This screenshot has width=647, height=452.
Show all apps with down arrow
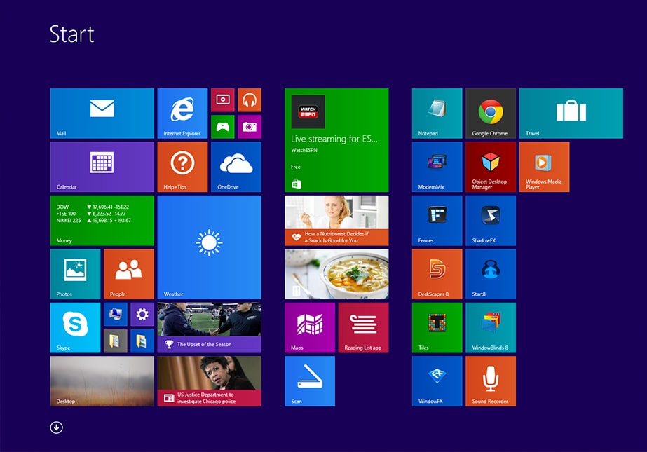click(x=57, y=427)
